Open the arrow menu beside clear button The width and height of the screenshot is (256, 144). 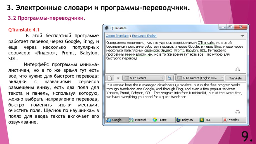pyautogui.click(x=118, y=78)
